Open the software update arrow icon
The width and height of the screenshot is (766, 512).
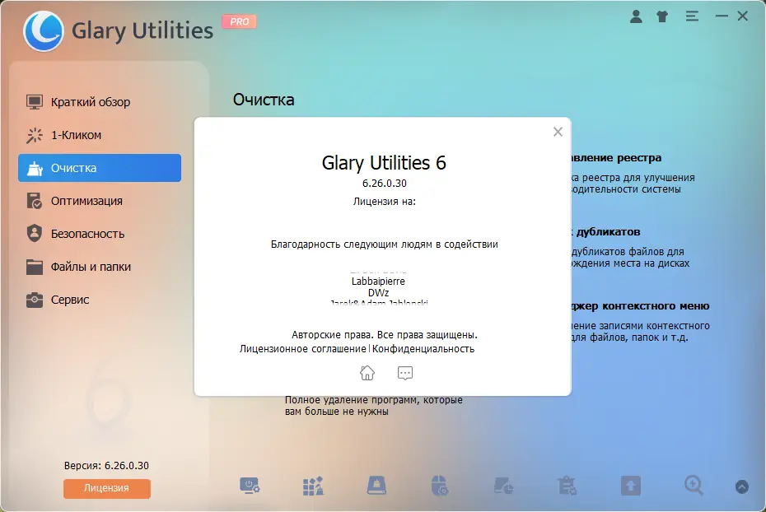(630, 486)
